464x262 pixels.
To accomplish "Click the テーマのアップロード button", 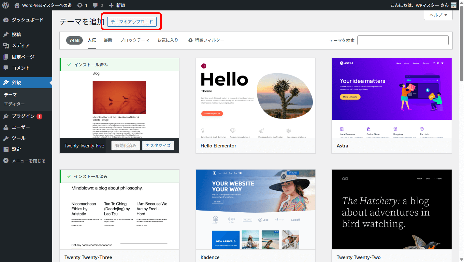I will pos(132,22).
